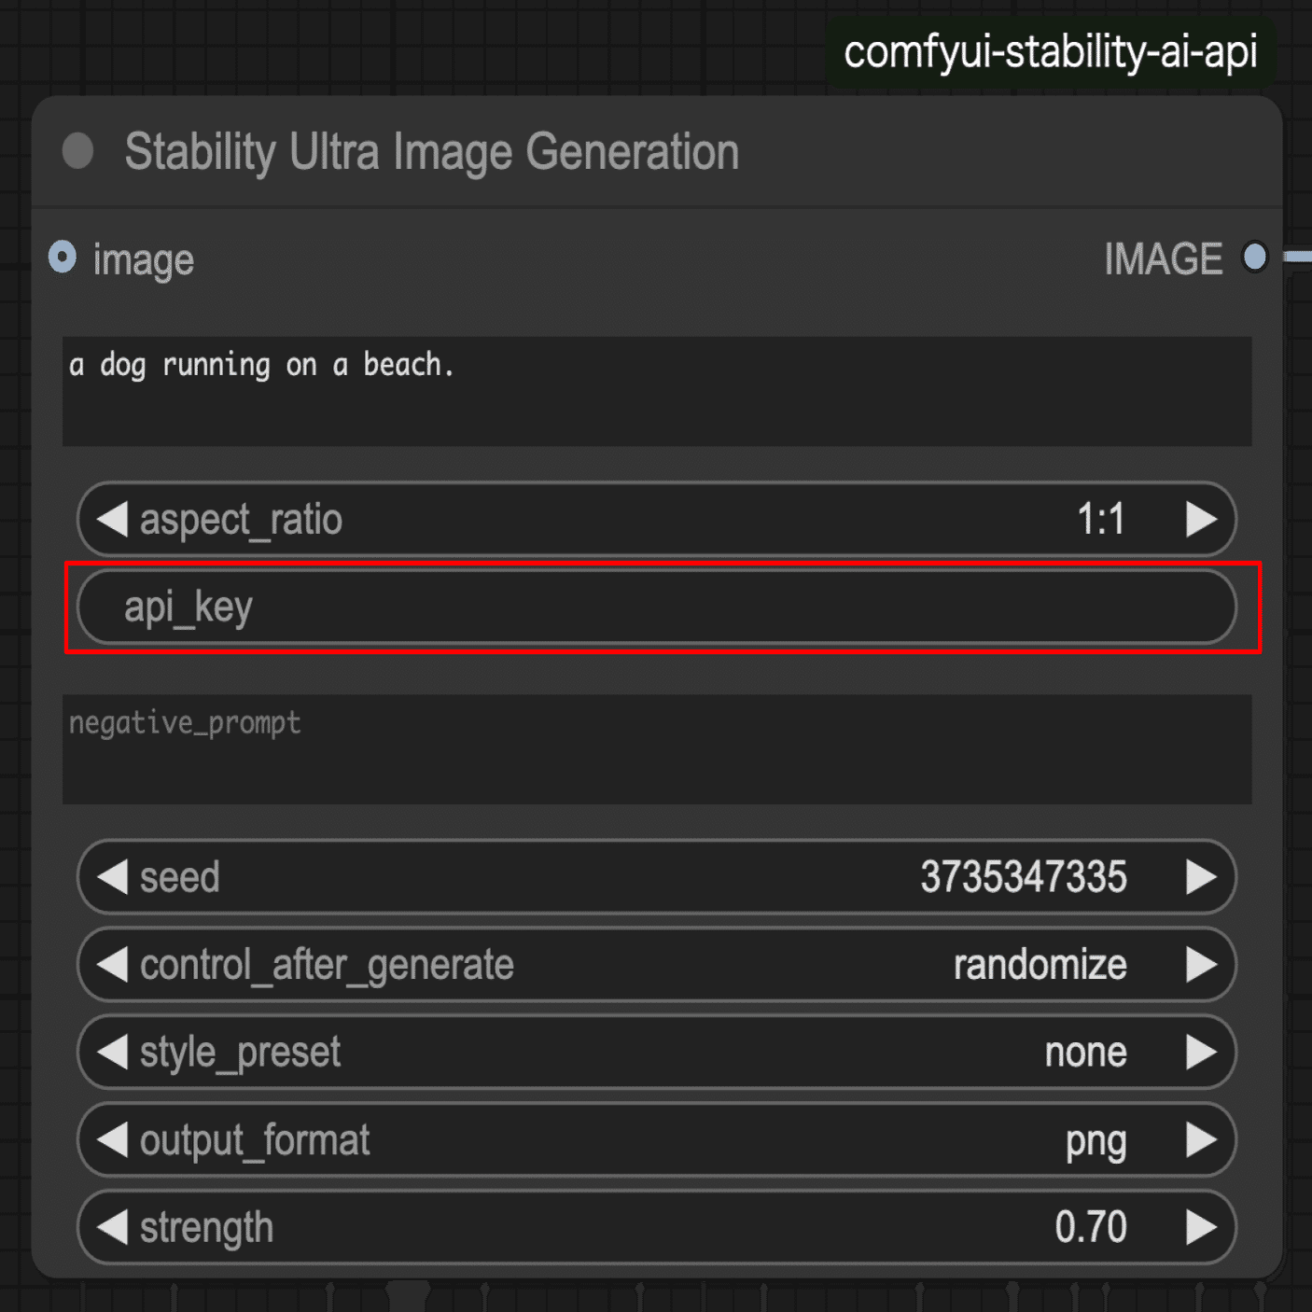Increase strength using right arrow
This screenshot has height=1312, width=1312.
(x=1201, y=1227)
